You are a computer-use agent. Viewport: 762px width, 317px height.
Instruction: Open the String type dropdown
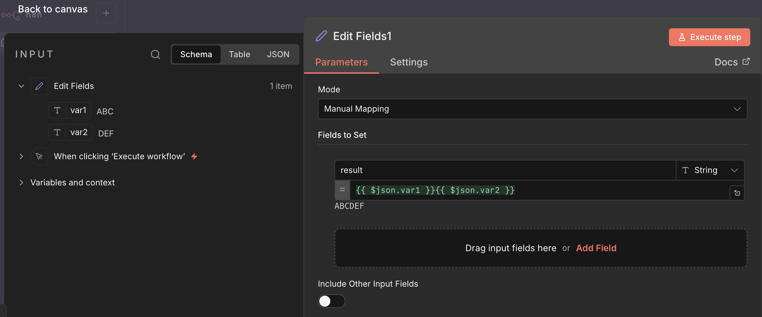tap(710, 170)
